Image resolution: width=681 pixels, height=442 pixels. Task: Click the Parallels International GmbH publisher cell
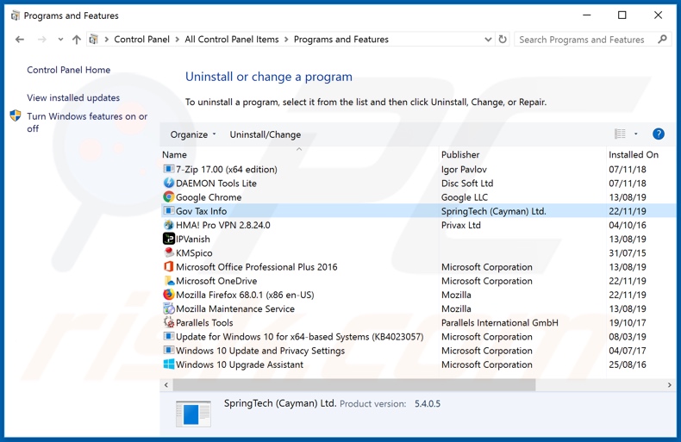point(499,322)
